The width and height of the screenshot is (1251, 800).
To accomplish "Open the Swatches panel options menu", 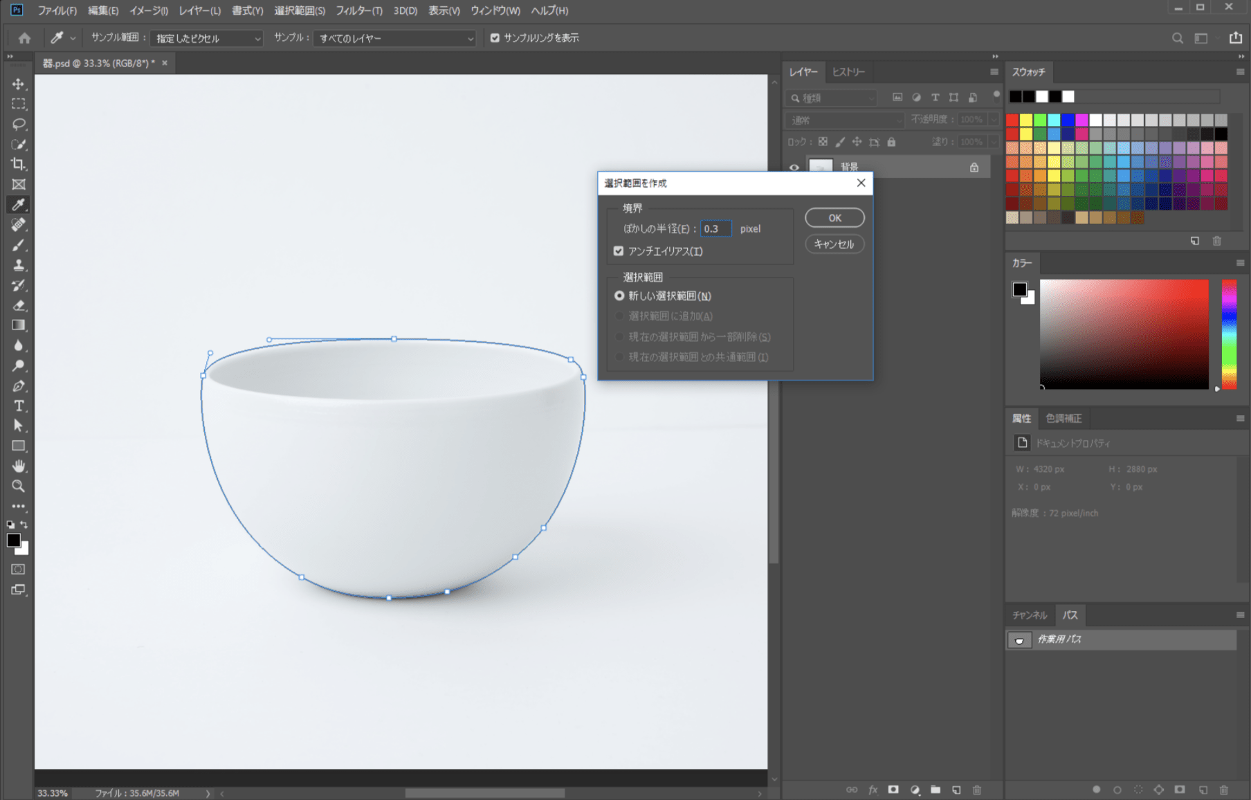I will (1240, 72).
